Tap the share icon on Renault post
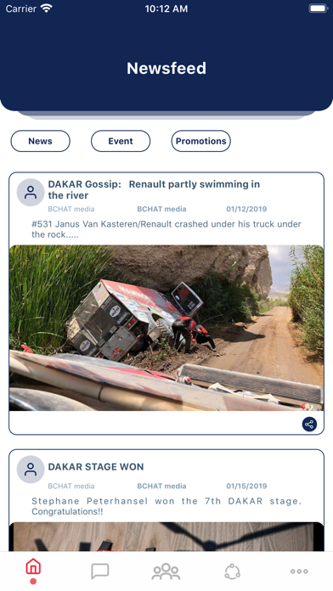 pos(309,425)
